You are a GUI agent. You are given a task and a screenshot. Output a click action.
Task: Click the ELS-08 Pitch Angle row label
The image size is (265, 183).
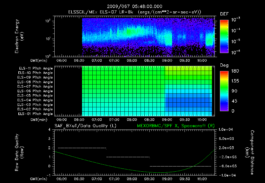[x=35, y=82]
